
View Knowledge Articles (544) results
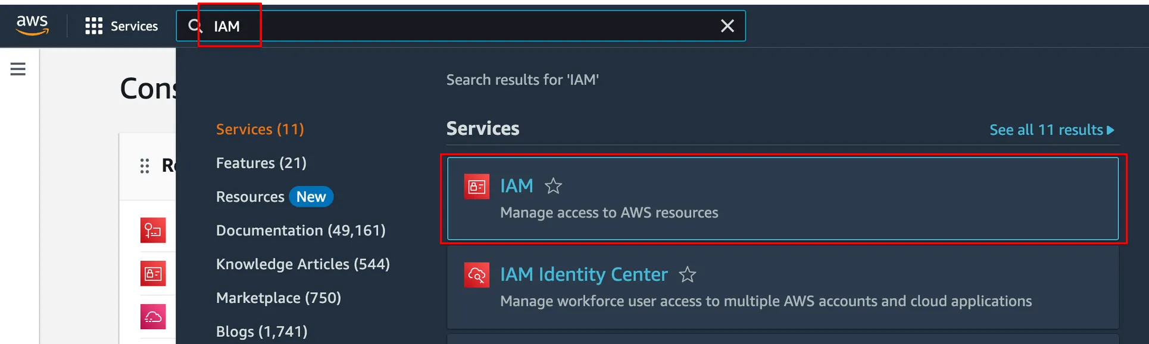[x=302, y=264]
